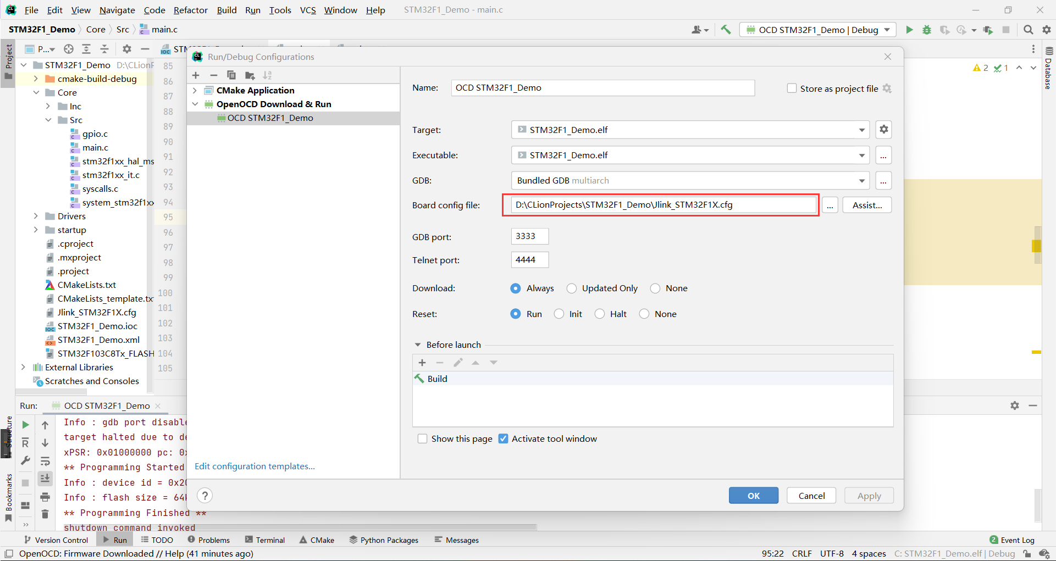Move configuration into new folder icon
1056x561 pixels.
coord(250,75)
